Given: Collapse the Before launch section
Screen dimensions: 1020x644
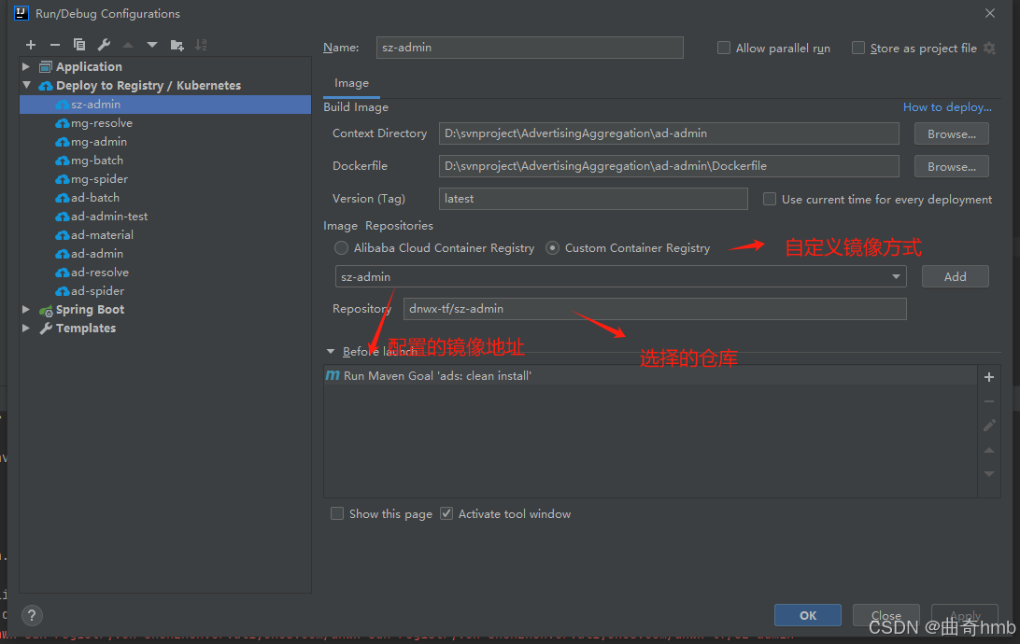Looking at the screenshot, I should point(331,352).
